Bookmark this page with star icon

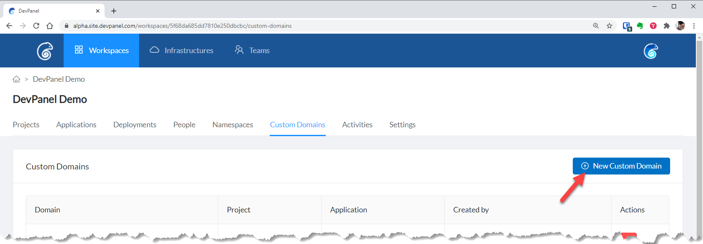(609, 26)
